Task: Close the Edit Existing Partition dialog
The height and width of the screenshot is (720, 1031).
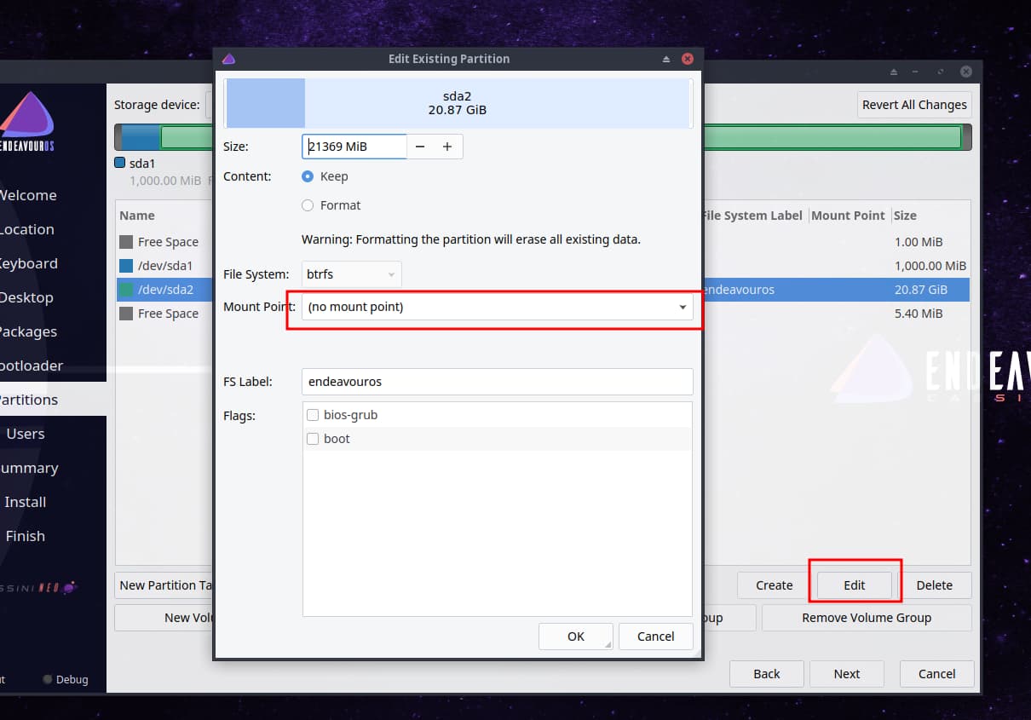Action: point(688,59)
